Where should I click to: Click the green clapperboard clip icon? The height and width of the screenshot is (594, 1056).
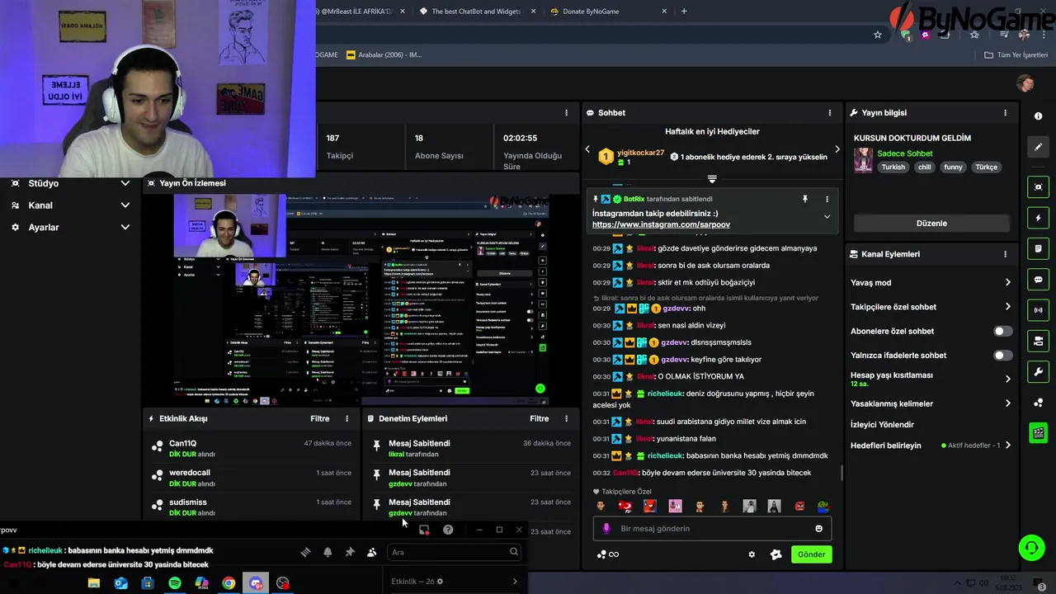tap(1039, 432)
